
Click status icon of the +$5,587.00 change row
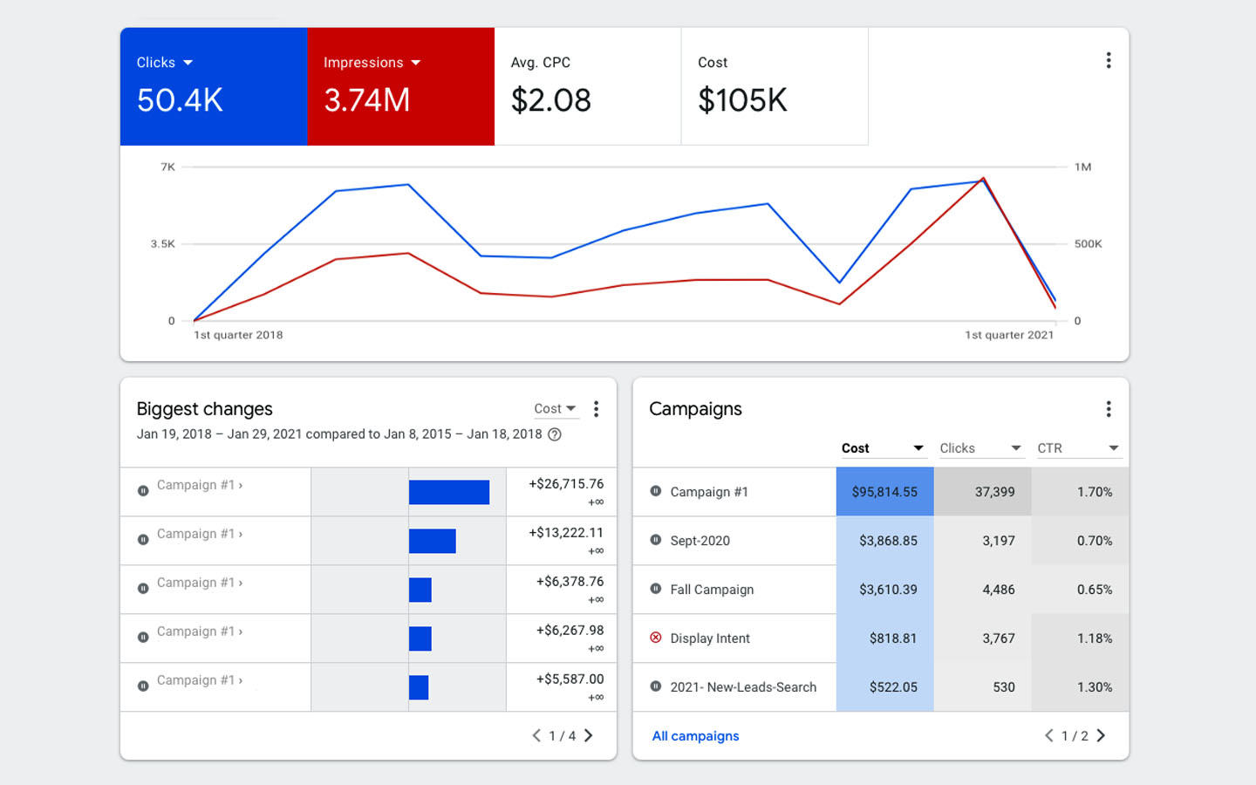coord(143,686)
